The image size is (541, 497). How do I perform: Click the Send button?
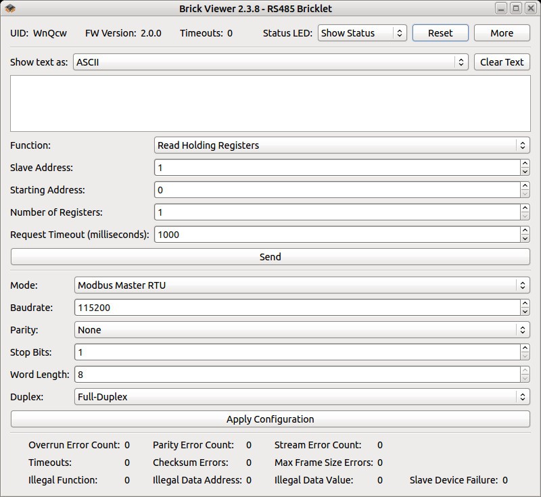pyautogui.click(x=270, y=256)
